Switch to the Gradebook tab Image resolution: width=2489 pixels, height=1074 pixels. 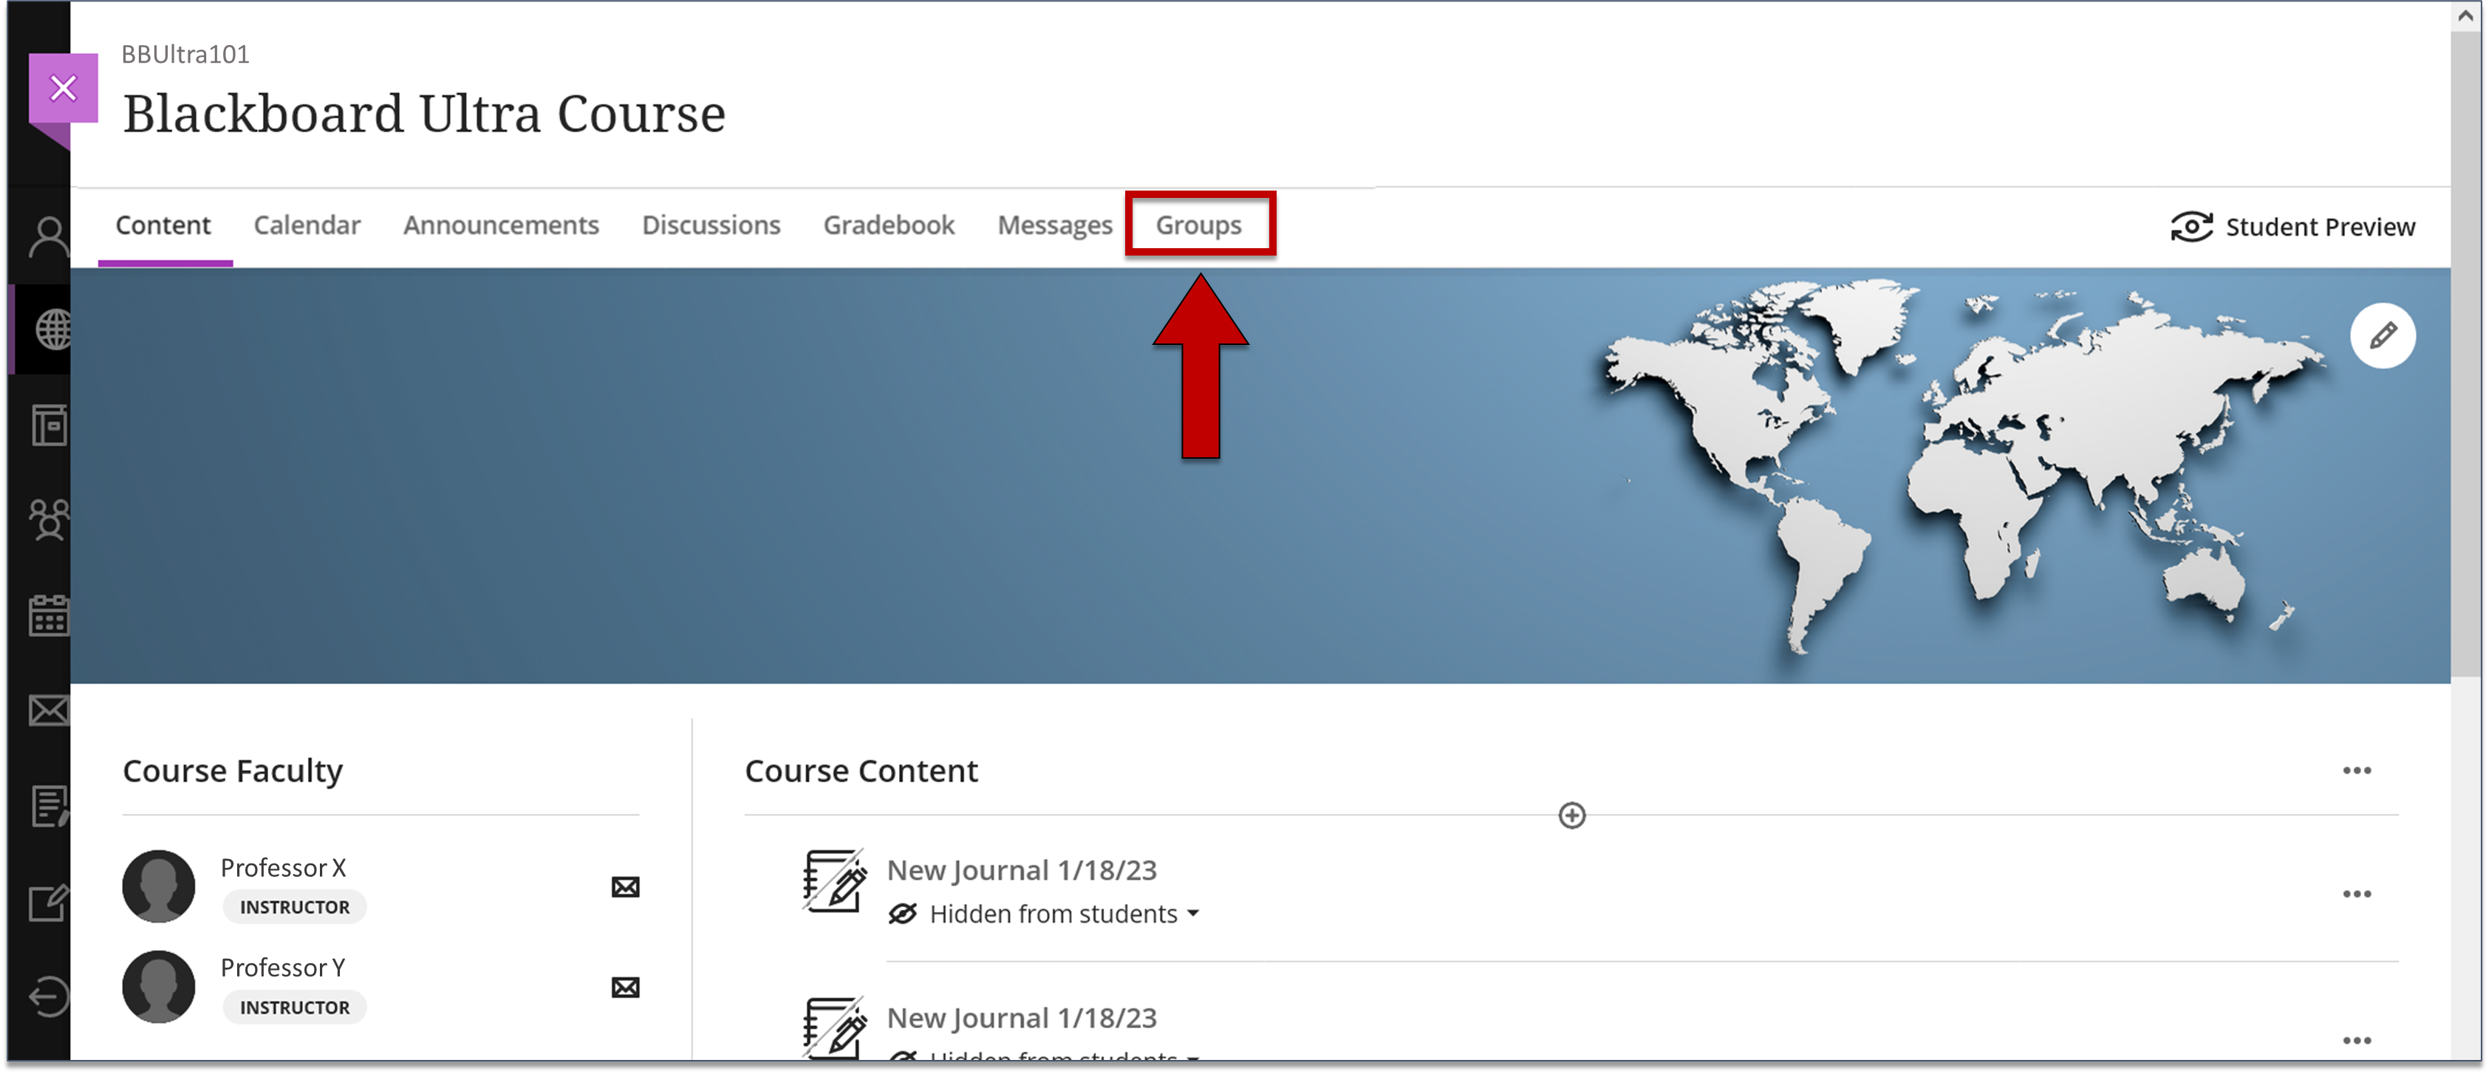pos(888,224)
